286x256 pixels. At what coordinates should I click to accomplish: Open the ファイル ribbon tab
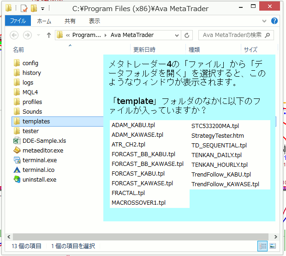coord(18,21)
